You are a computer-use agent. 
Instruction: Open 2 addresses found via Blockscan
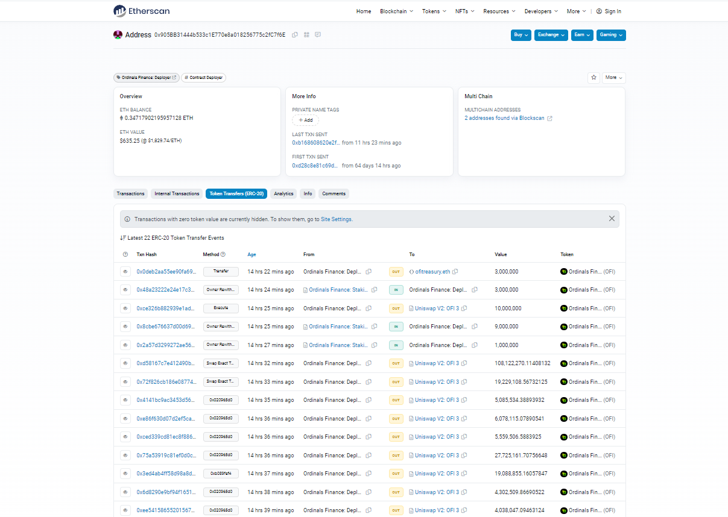point(504,119)
